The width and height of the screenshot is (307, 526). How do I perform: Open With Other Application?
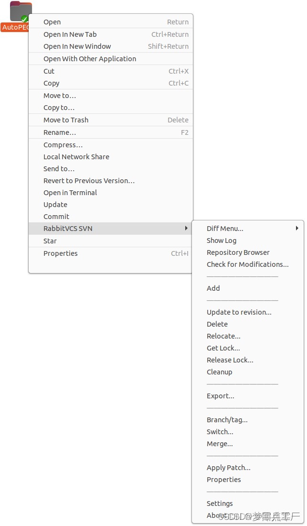(89, 58)
